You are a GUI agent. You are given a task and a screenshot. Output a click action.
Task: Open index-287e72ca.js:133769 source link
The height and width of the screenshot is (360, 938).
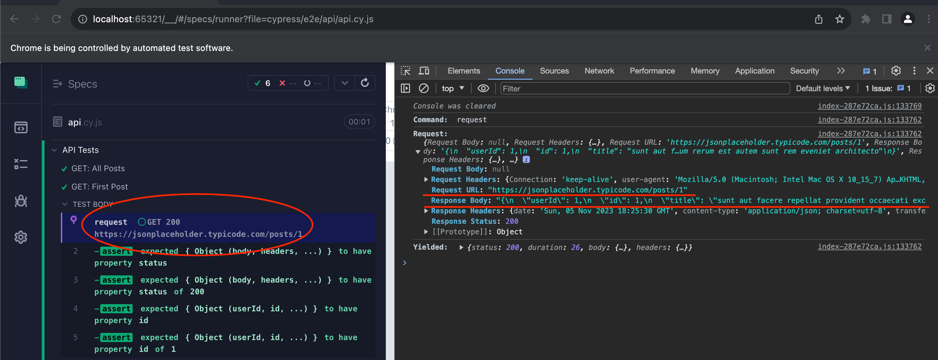869,106
